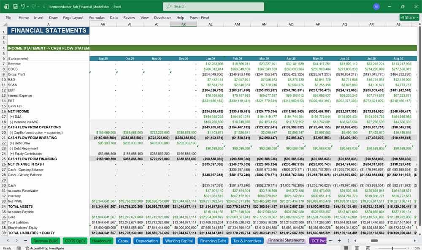Switch to the Capex sheet

tap(123, 241)
